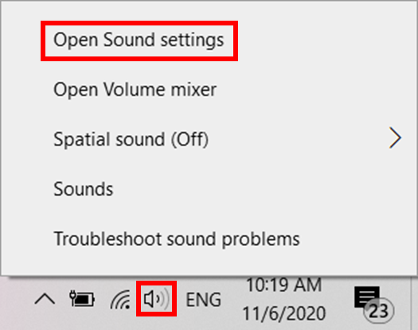Open calendar from the 11/6/2020 date

point(284,313)
